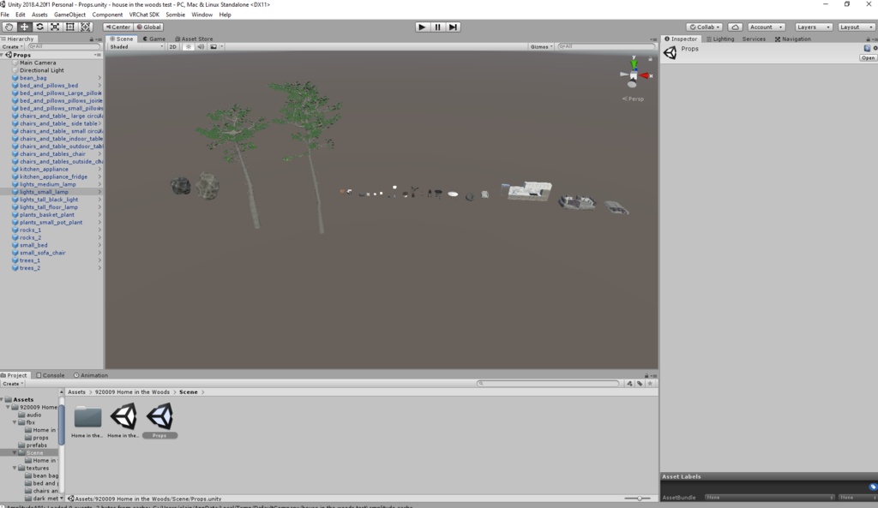Adjust the Project view thumbnail size slider
Screen dimensions: 878x508
pyautogui.click(x=640, y=499)
